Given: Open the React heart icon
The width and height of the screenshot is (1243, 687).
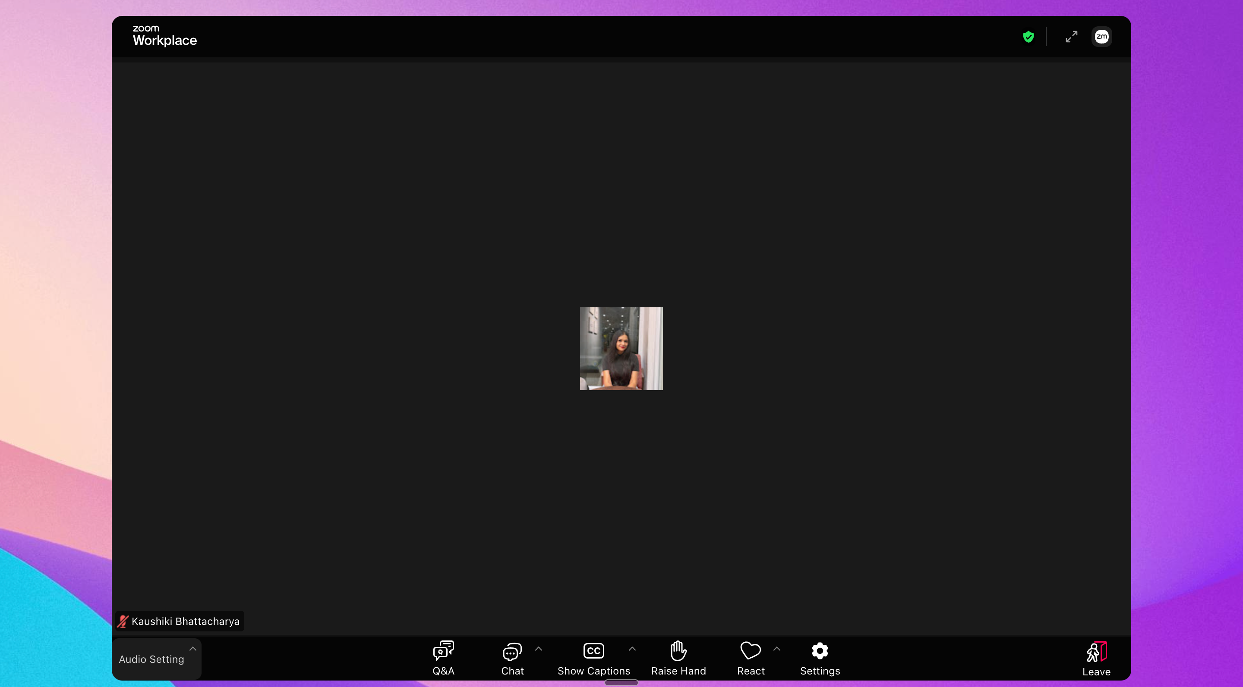Looking at the screenshot, I should click(x=751, y=650).
